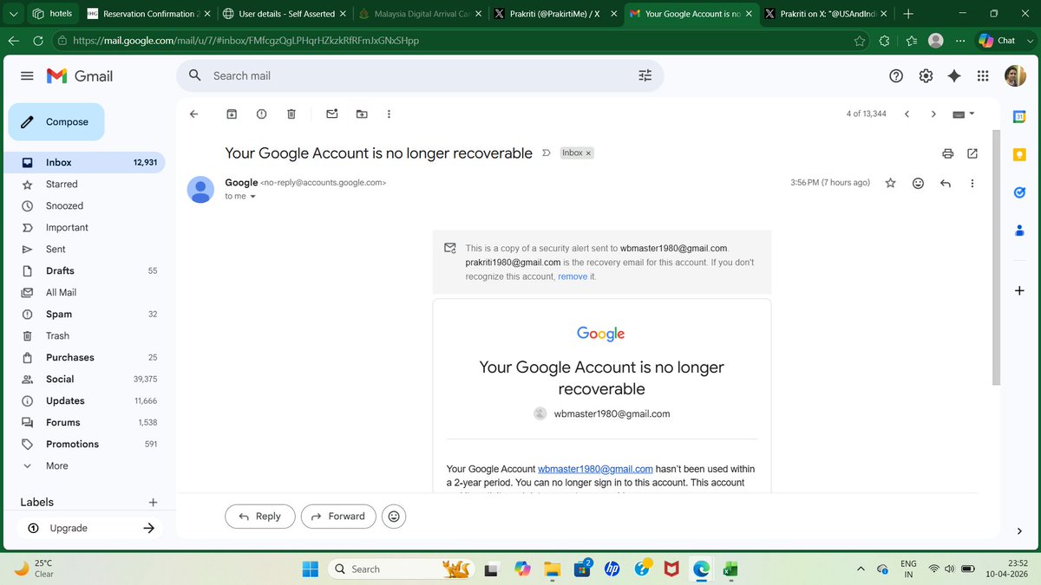Screen dimensions: 1041x585
Task: Expand More in the left sidebar
Action: click(x=56, y=465)
